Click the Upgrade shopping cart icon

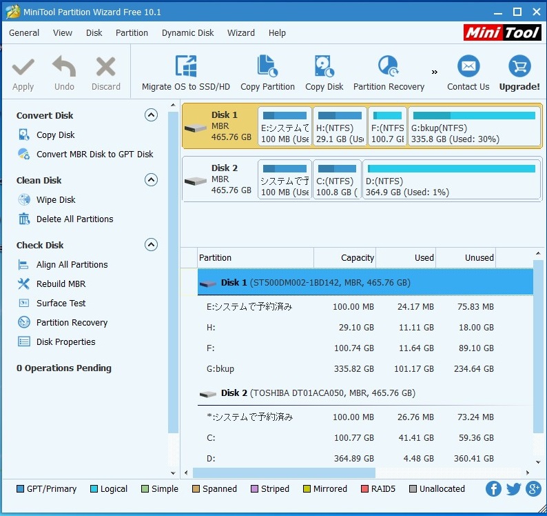(x=519, y=66)
